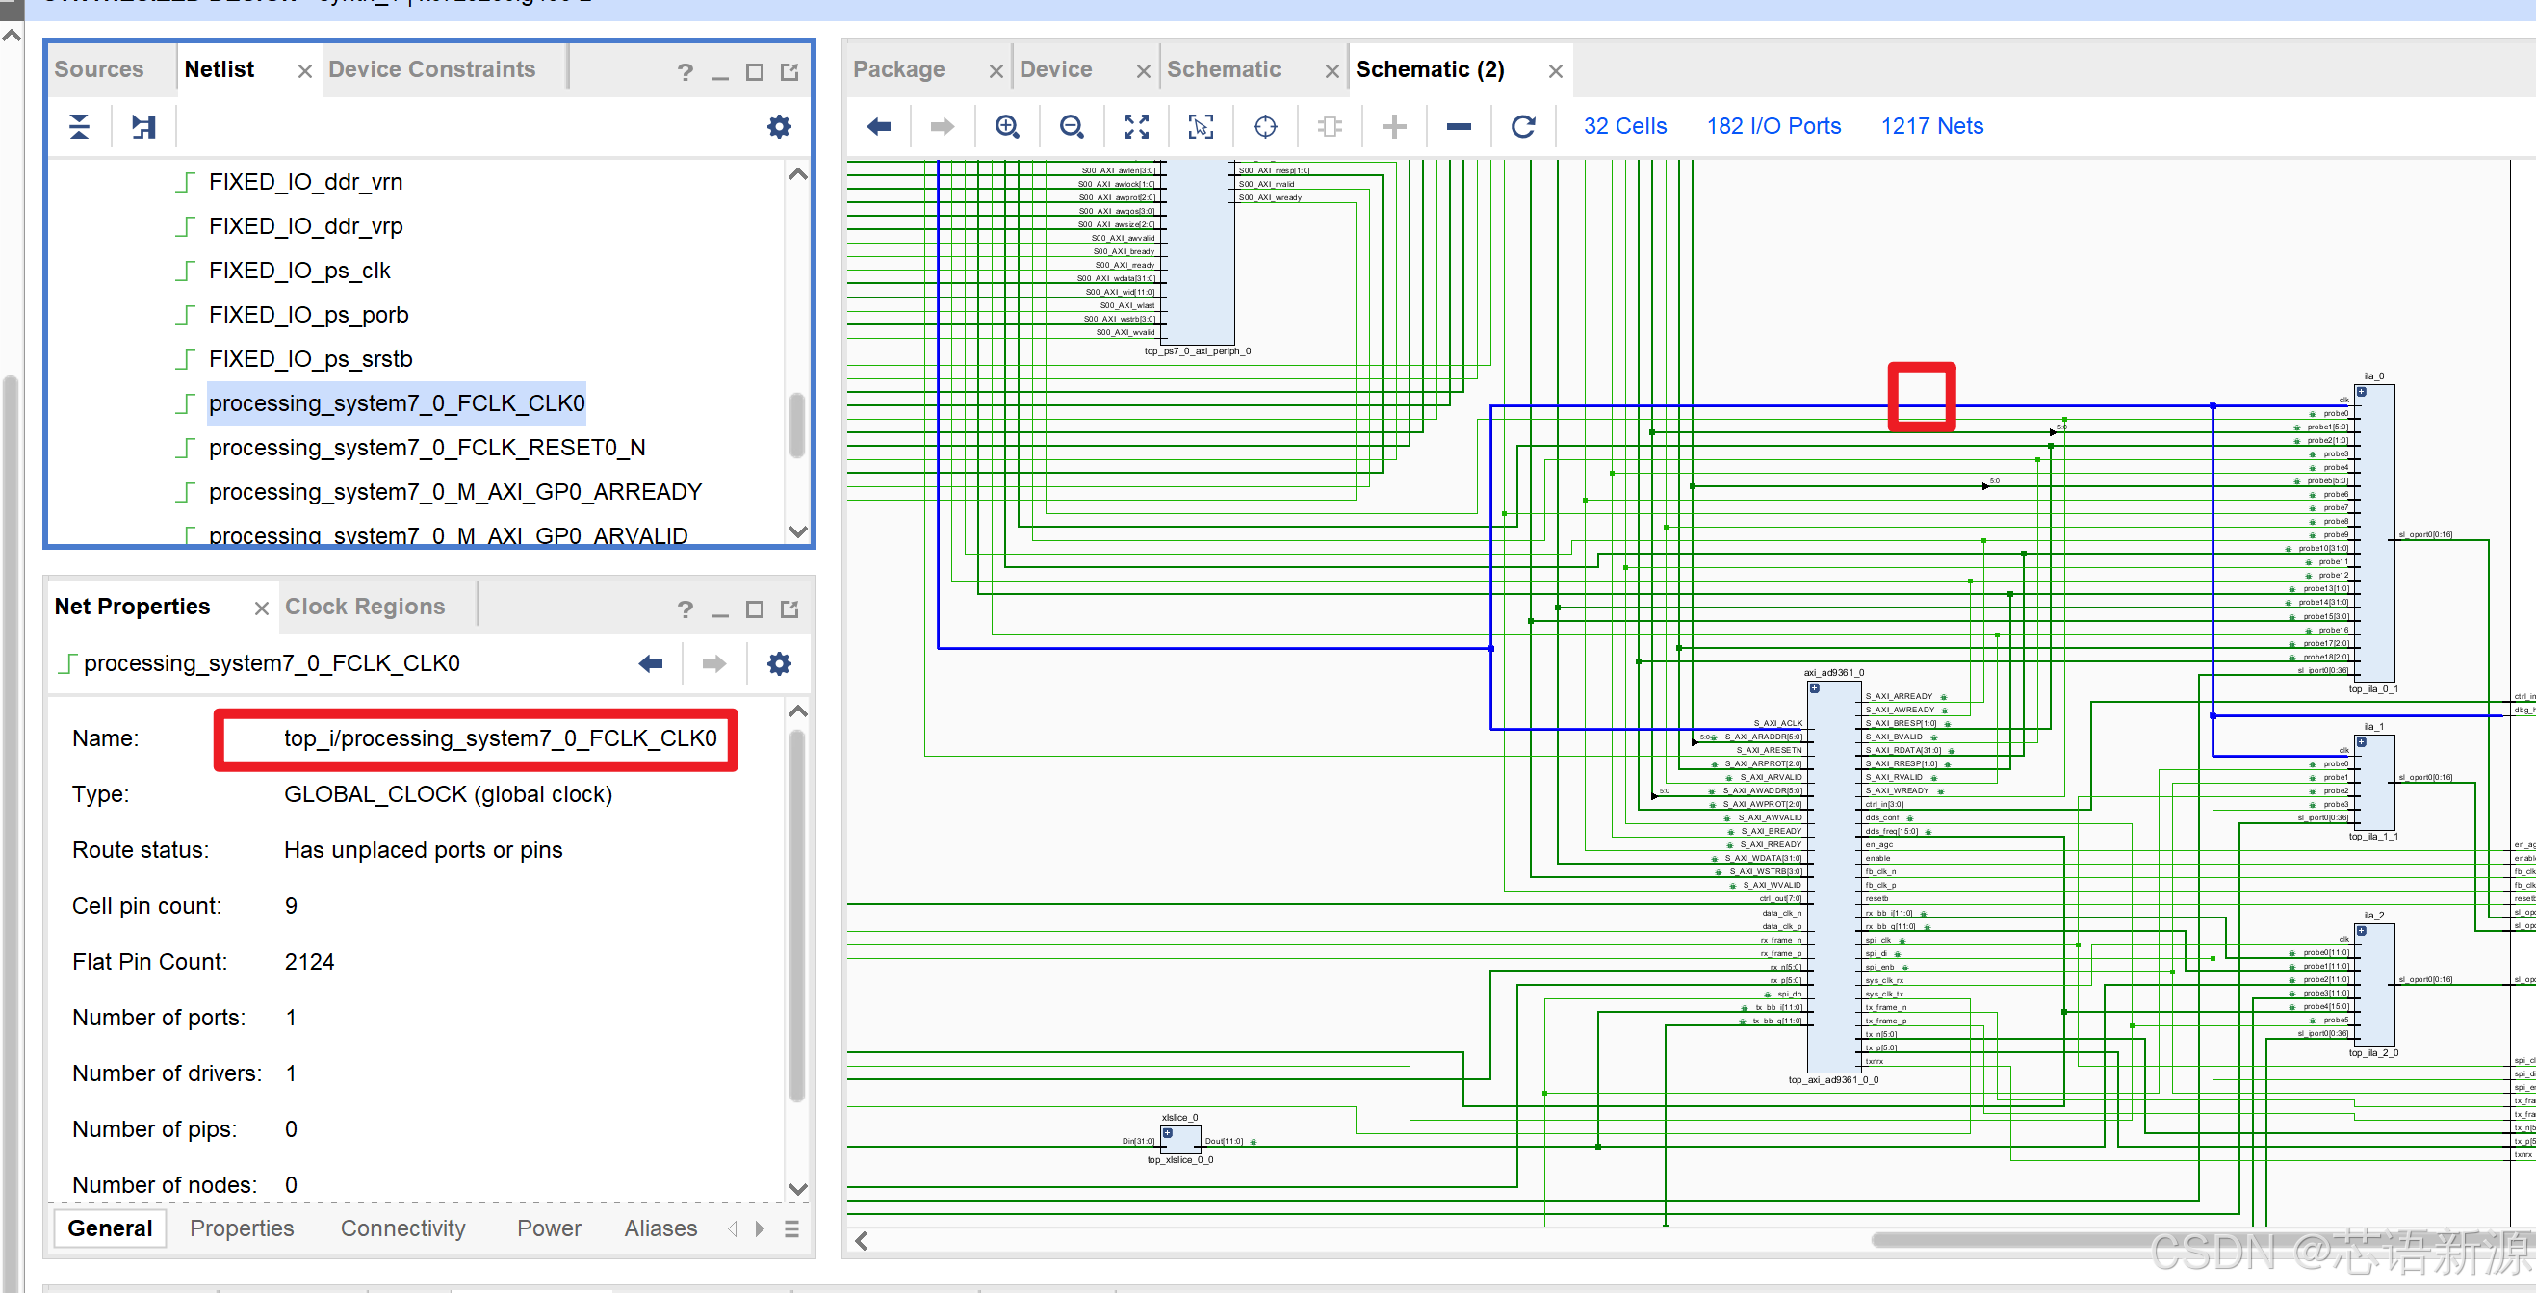The height and width of the screenshot is (1293, 2536).
Task: Expand the ila_0 block with its plus icon
Action: pos(2362,390)
